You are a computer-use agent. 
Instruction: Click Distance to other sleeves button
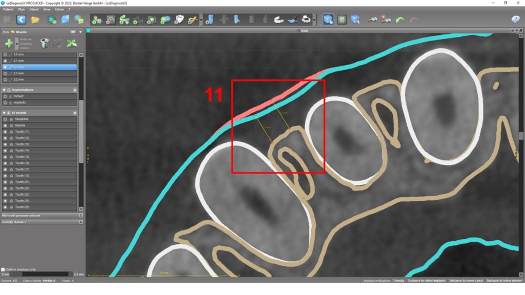(x=504, y=281)
